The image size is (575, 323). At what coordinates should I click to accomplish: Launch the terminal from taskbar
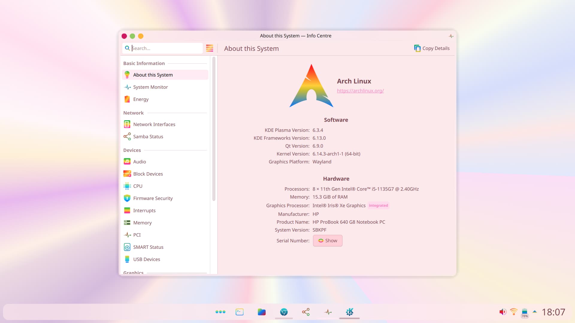[240, 312]
